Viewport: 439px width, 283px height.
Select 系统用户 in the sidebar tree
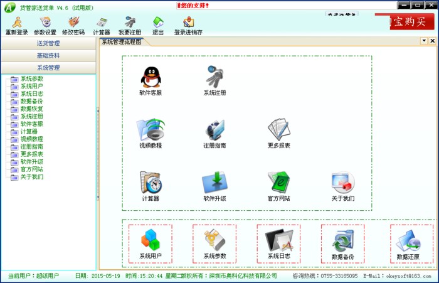coord(31,87)
